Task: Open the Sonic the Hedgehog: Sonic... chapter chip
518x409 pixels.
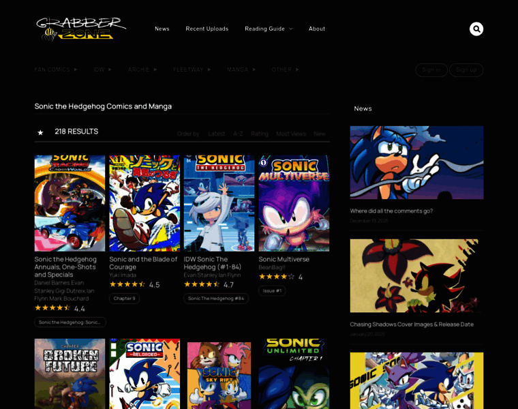Action: tap(70, 322)
